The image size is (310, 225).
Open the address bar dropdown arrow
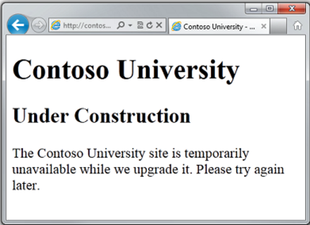(x=130, y=25)
